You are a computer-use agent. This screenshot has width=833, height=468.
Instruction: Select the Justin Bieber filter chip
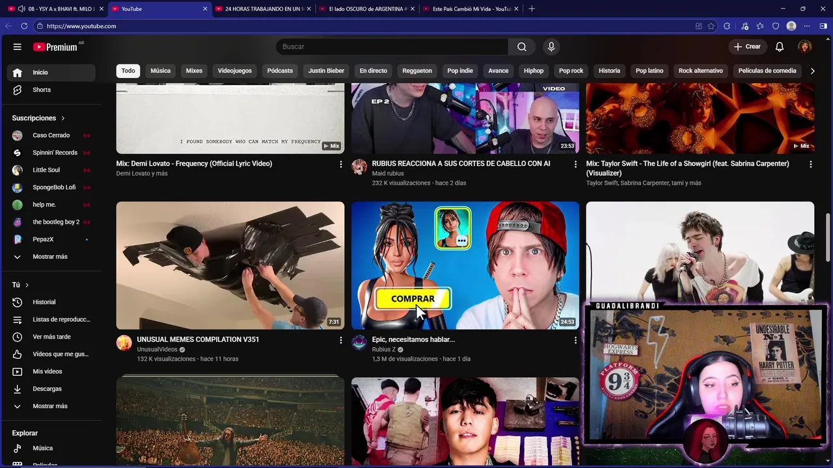(326, 71)
